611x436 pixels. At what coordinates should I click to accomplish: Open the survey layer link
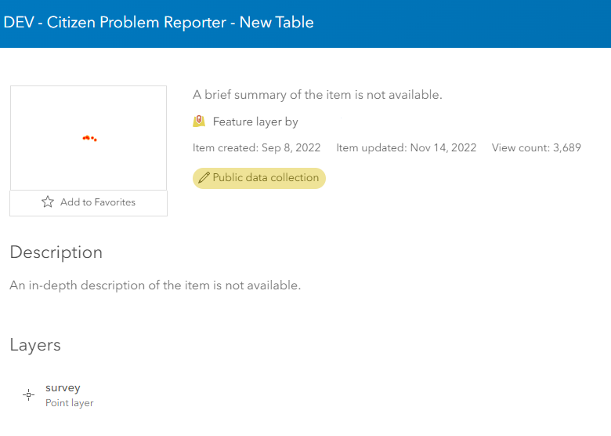63,387
